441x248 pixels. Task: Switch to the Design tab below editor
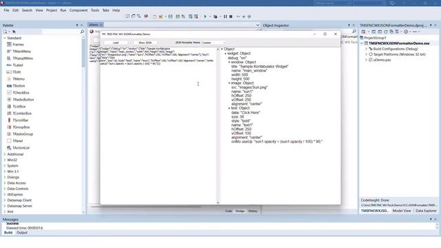point(240,211)
